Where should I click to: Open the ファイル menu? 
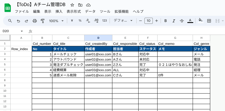(22, 12)
